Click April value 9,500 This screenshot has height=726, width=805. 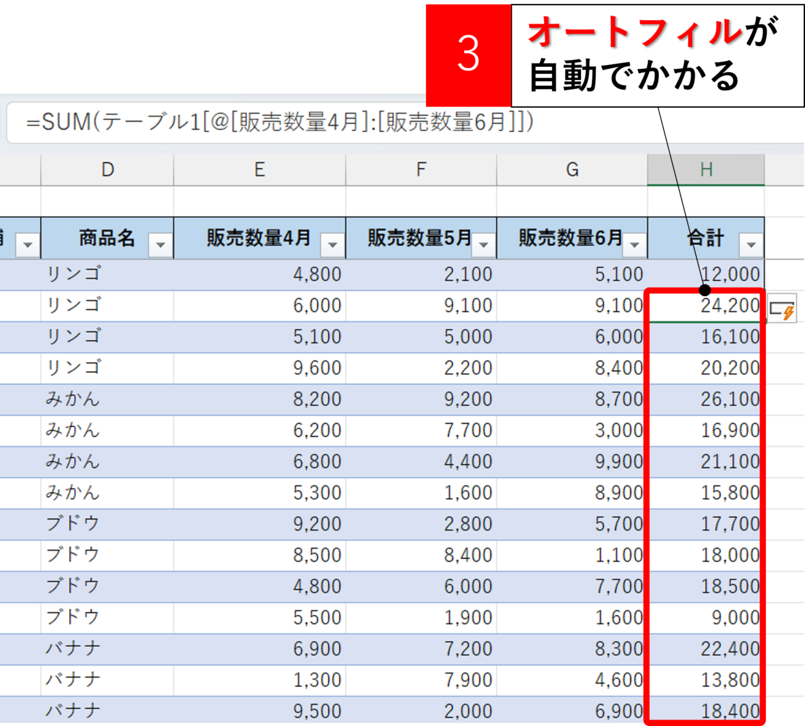(x=260, y=711)
